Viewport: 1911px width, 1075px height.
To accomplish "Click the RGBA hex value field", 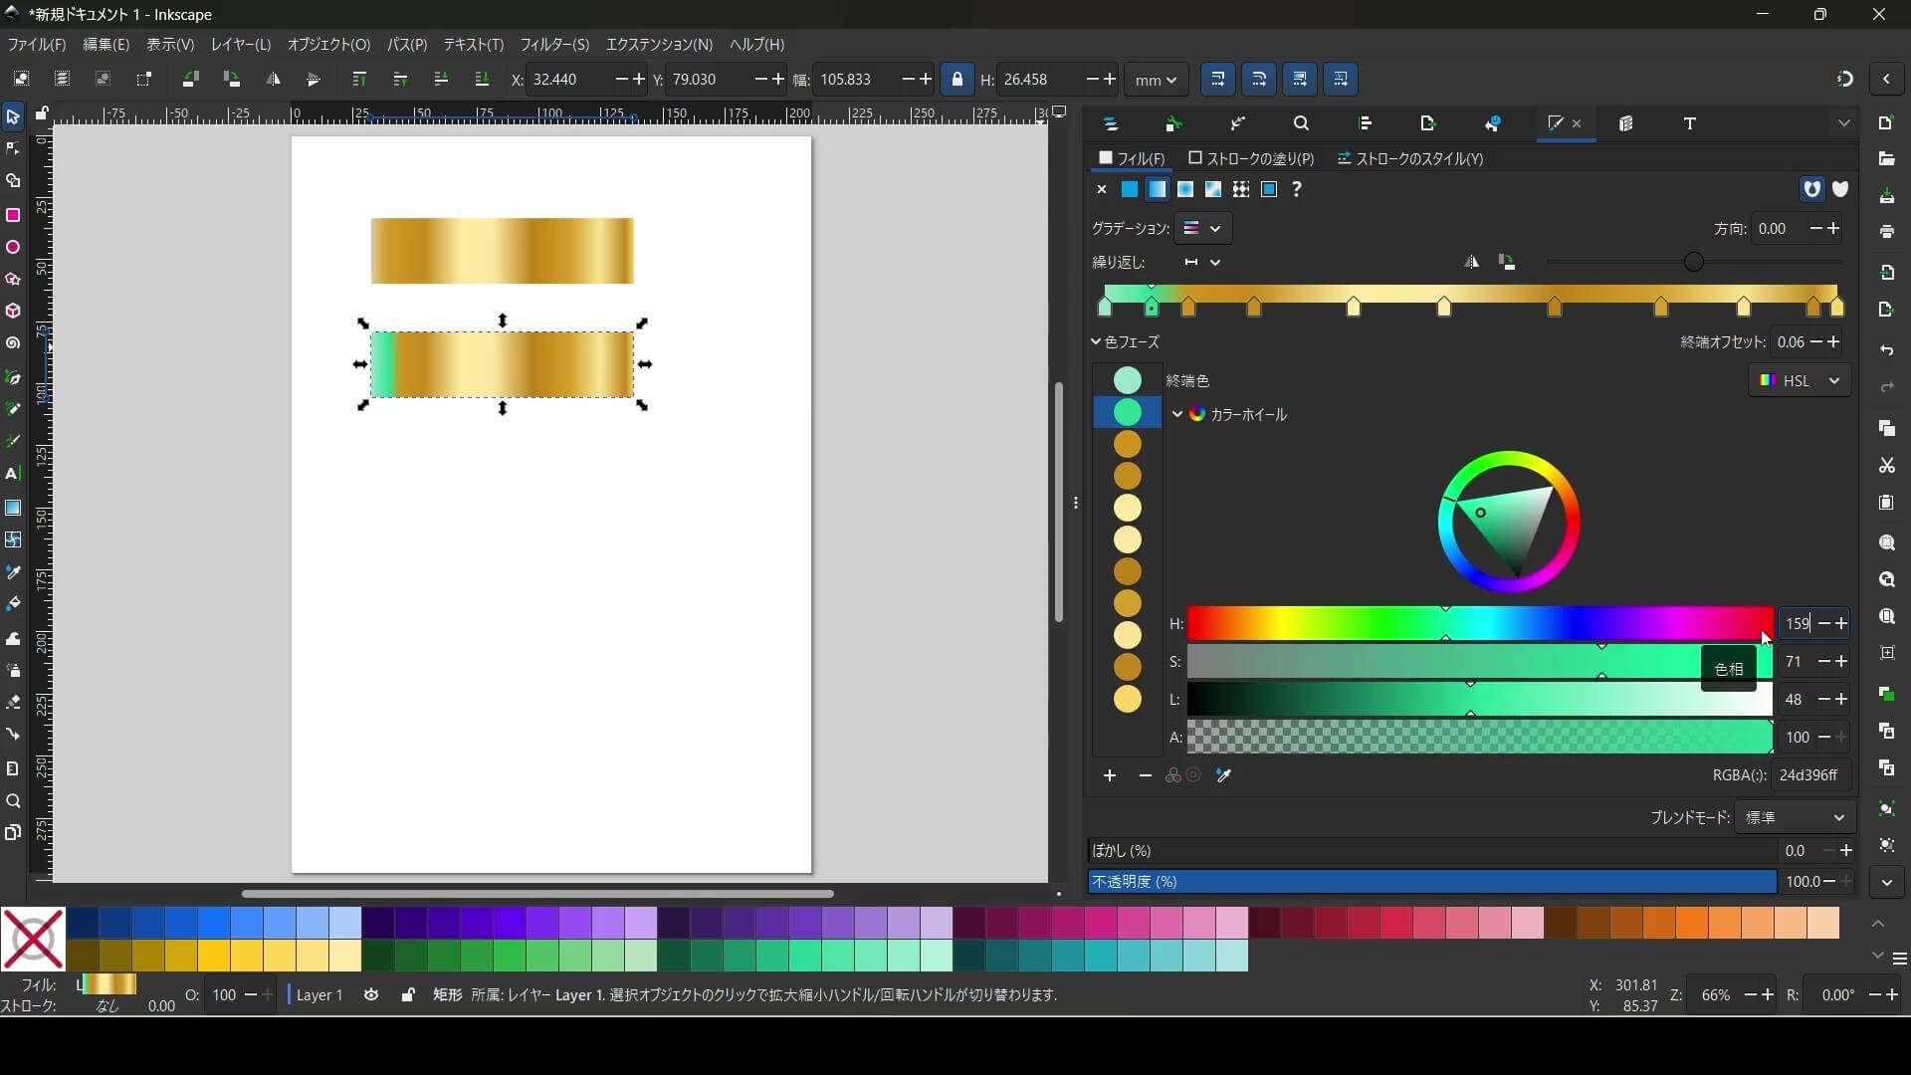I will coord(1808,775).
